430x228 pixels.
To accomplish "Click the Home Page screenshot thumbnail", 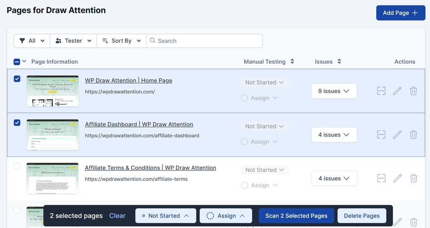I will (x=52, y=91).
